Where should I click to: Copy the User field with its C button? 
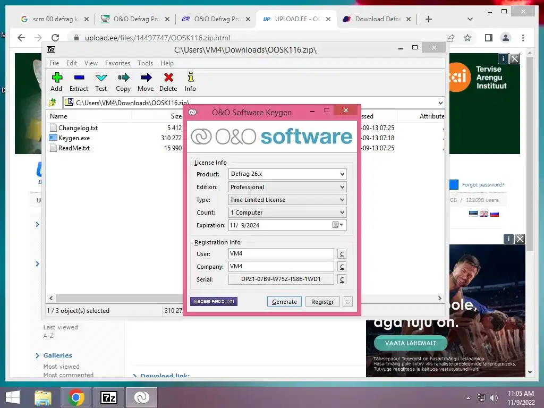click(342, 254)
